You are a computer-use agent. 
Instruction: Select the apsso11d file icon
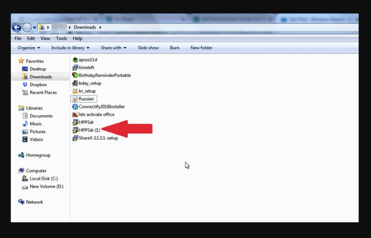point(75,60)
